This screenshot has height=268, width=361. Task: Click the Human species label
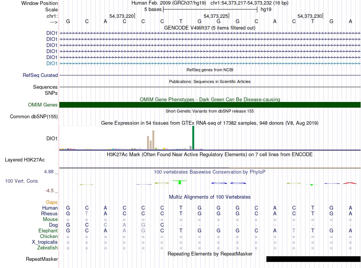(x=50, y=208)
